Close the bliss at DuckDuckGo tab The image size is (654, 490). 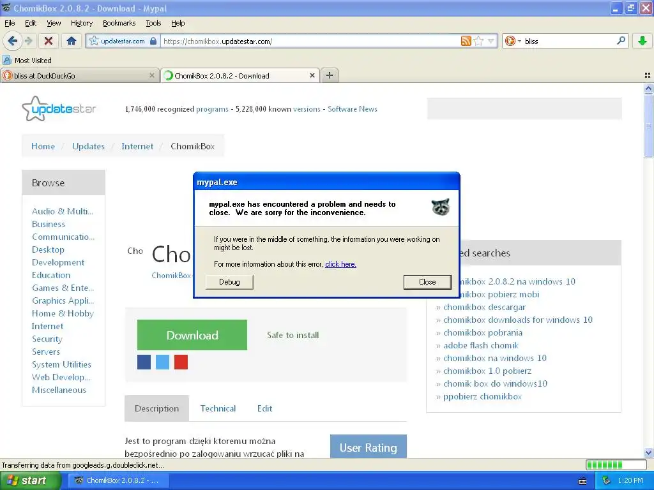click(x=152, y=75)
